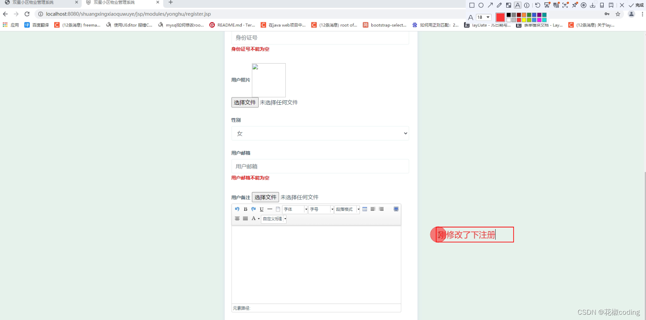Open the 字体 font dropdown
Image resolution: width=646 pixels, height=320 pixels.
[x=295, y=209]
